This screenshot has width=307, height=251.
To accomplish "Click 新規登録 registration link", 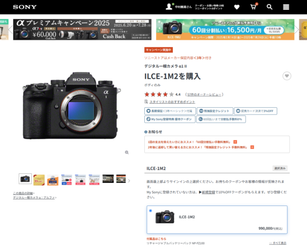I will coord(208,192).
